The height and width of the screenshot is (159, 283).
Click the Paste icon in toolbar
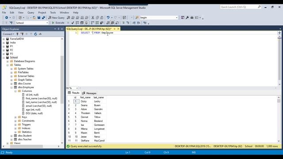102,18
